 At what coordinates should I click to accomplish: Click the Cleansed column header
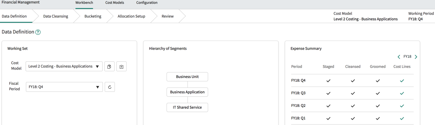[353, 67]
